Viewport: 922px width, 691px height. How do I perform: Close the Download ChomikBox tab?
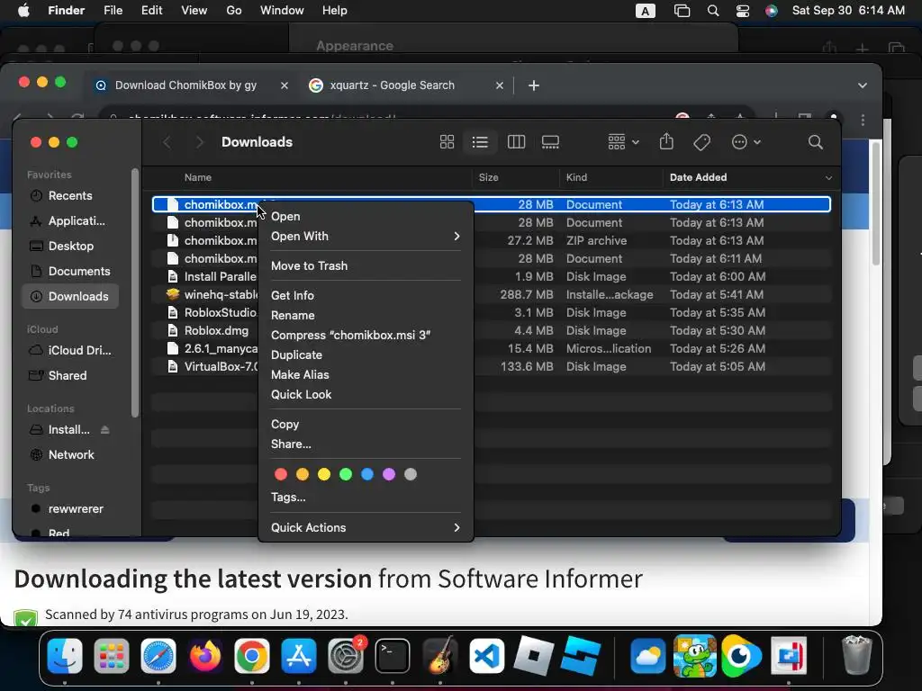tap(284, 85)
